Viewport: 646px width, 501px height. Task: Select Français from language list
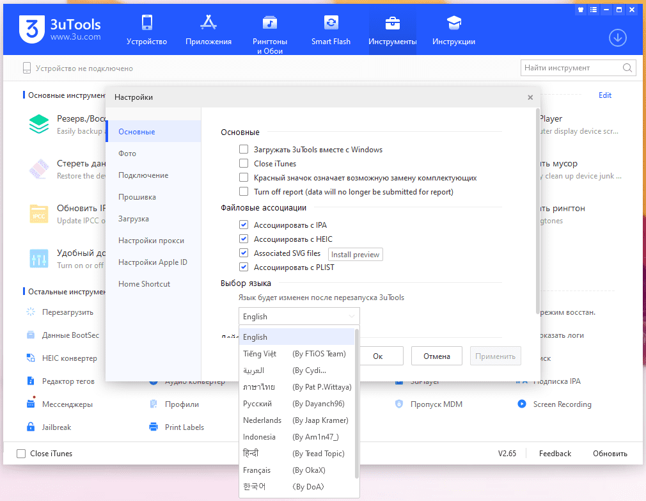point(297,470)
